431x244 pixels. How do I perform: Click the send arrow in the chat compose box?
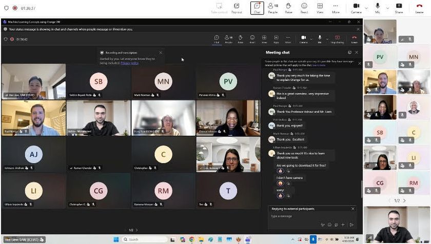click(x=351, y=225)
